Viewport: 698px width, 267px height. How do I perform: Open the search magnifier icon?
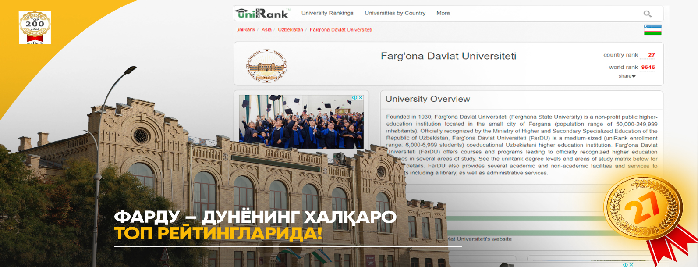647,14
